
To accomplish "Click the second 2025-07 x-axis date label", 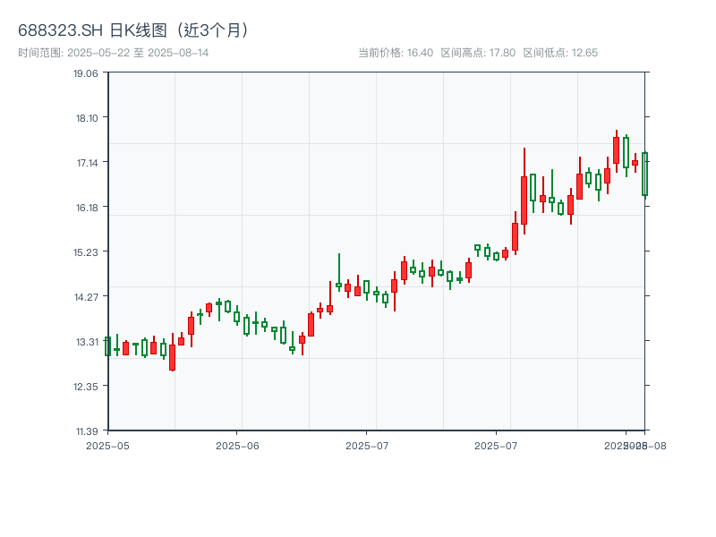I will point(497,445).
